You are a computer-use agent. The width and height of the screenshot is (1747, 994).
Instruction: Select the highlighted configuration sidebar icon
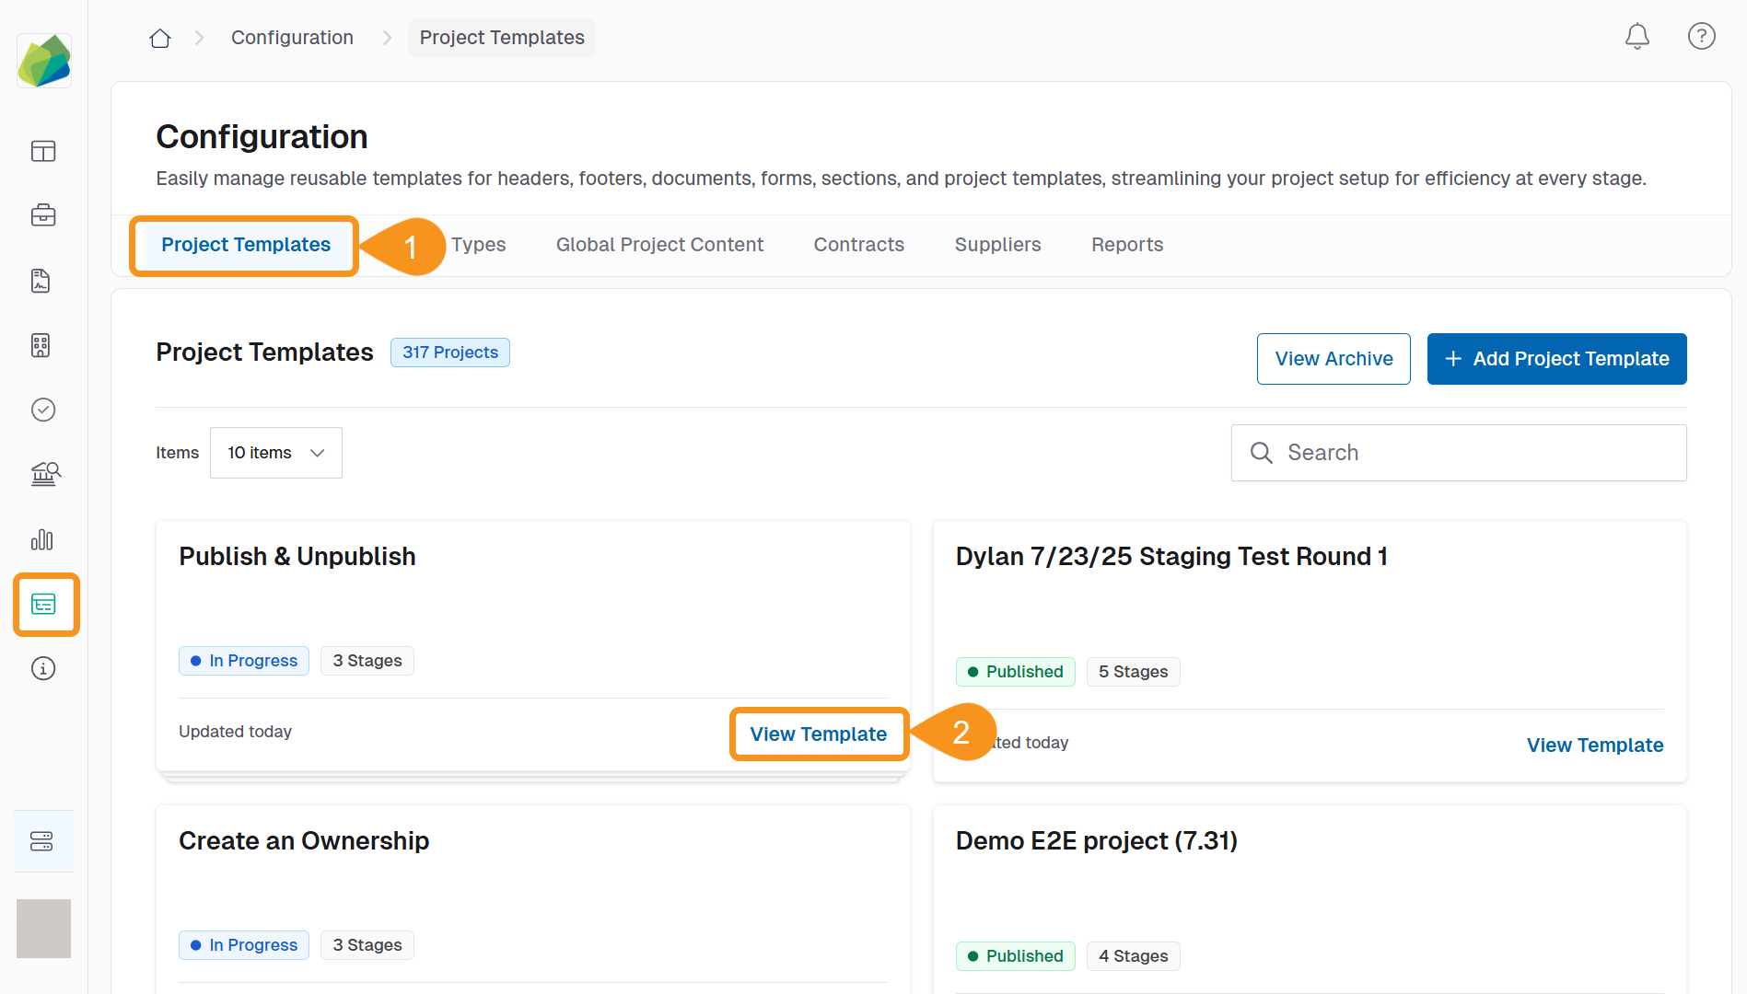click(45, 605)
